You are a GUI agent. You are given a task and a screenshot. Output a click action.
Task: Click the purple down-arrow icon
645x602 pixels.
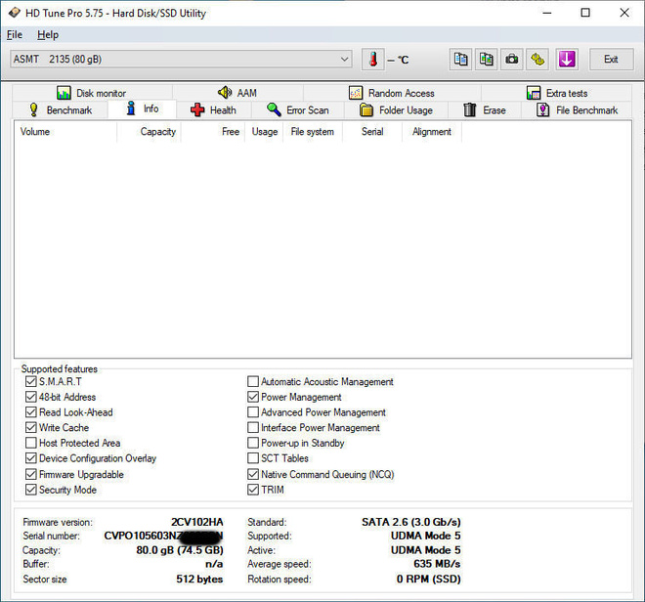coord(567,60)
